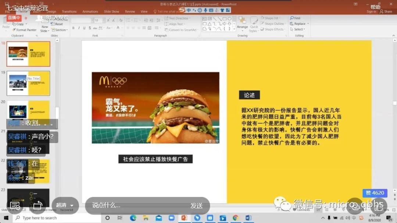Pick the Oval shape in the shapes gallery
397x223 pixels.
coord(229,19)
